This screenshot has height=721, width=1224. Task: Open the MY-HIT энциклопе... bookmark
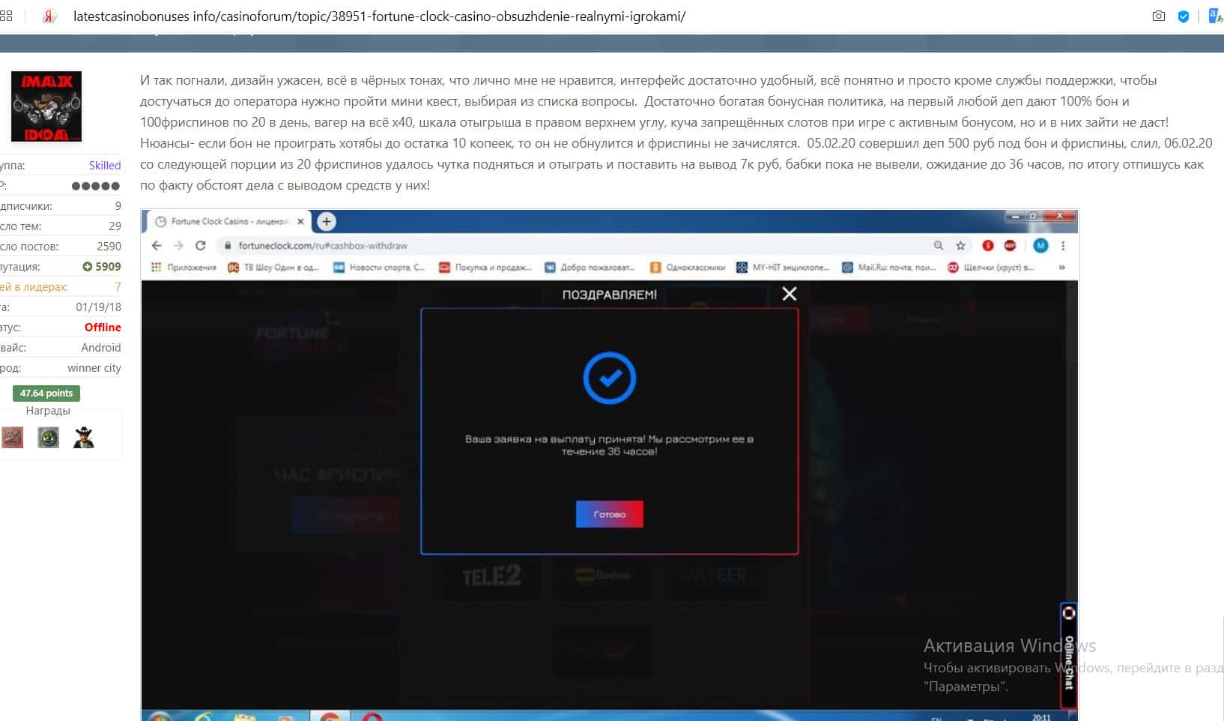784,267
